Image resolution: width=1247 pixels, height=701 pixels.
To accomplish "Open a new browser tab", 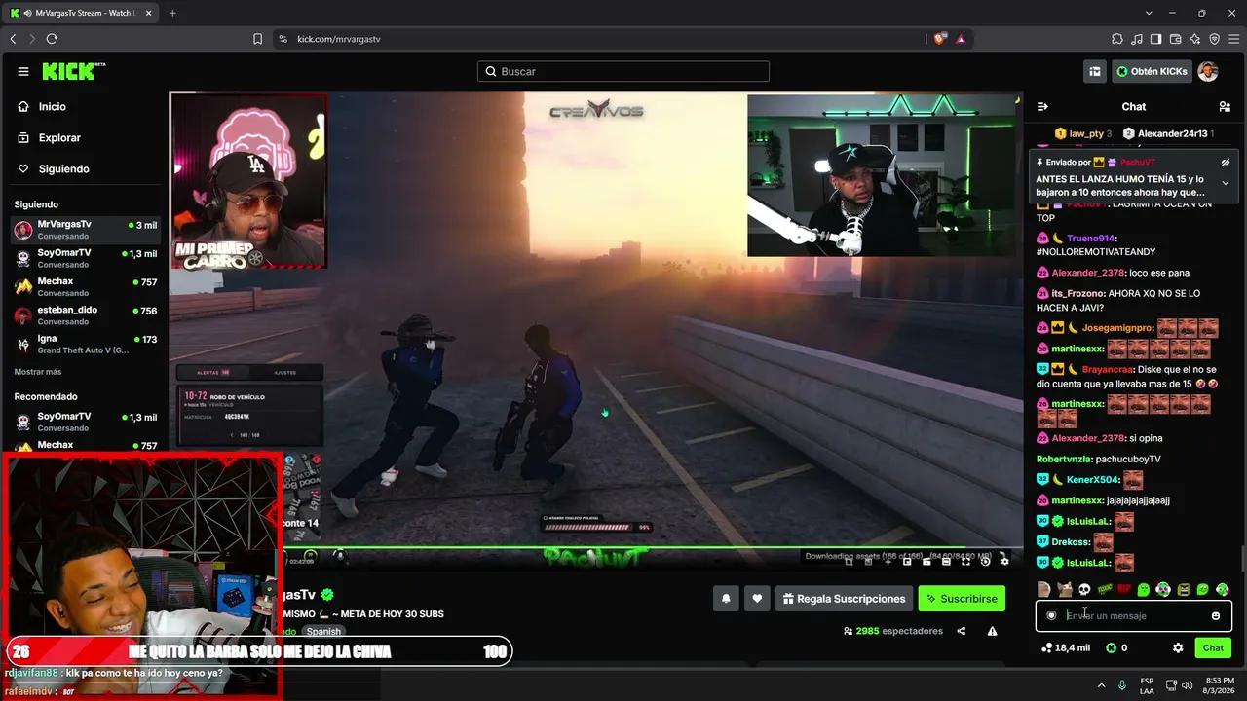I will click(x=172, y=13).
